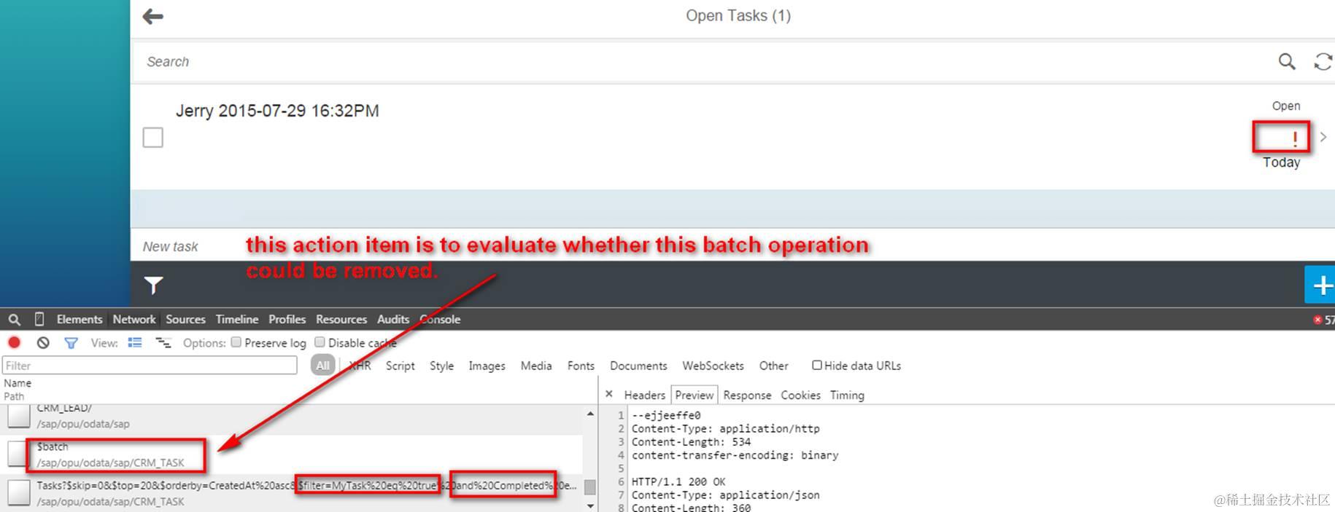The height and width of the screenshot is (512, 1335).
Task: Select the All resource type filter
Action: pyautogui.click(x=322, y=366)
